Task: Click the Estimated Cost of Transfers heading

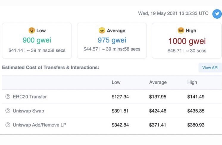Action: pyautogui.click(x=51, y=67)
